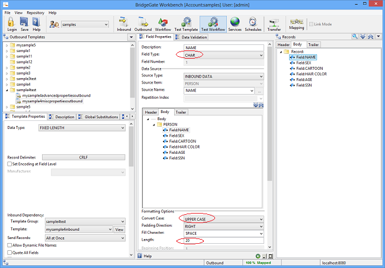Open the Outbound templates view
Screen dimensions: 385x268
point(143,24)
